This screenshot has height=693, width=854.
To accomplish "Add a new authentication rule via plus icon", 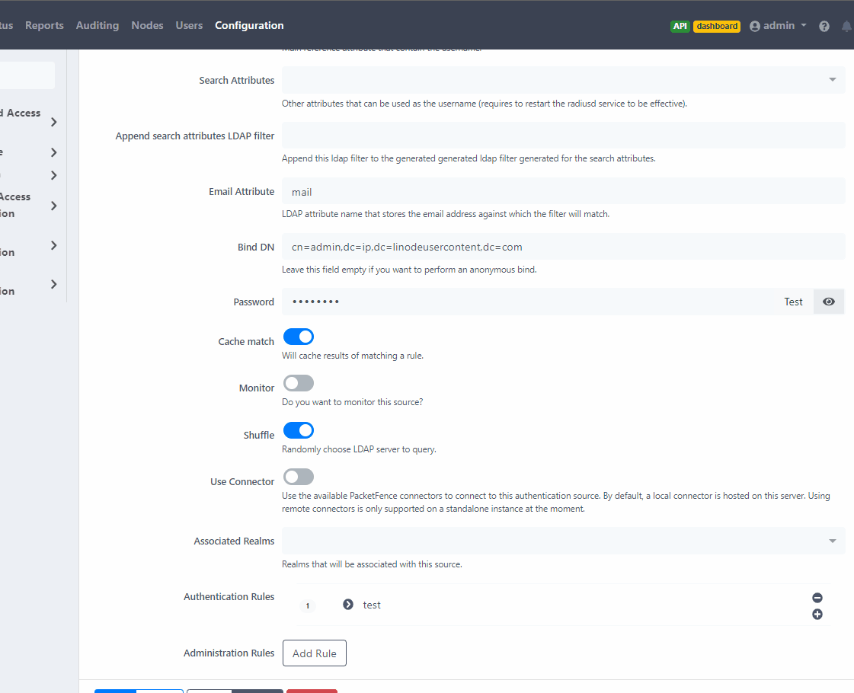I will (817, 613).
